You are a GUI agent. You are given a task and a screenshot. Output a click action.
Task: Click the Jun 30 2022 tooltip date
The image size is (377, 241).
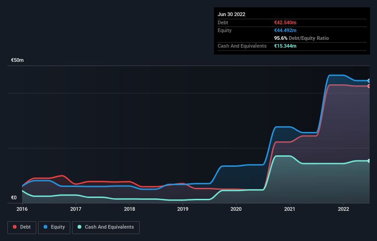point(231,14)
